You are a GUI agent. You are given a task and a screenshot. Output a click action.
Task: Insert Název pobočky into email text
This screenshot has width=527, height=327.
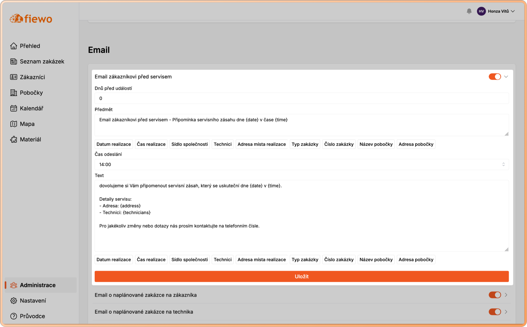pos(376,260)
